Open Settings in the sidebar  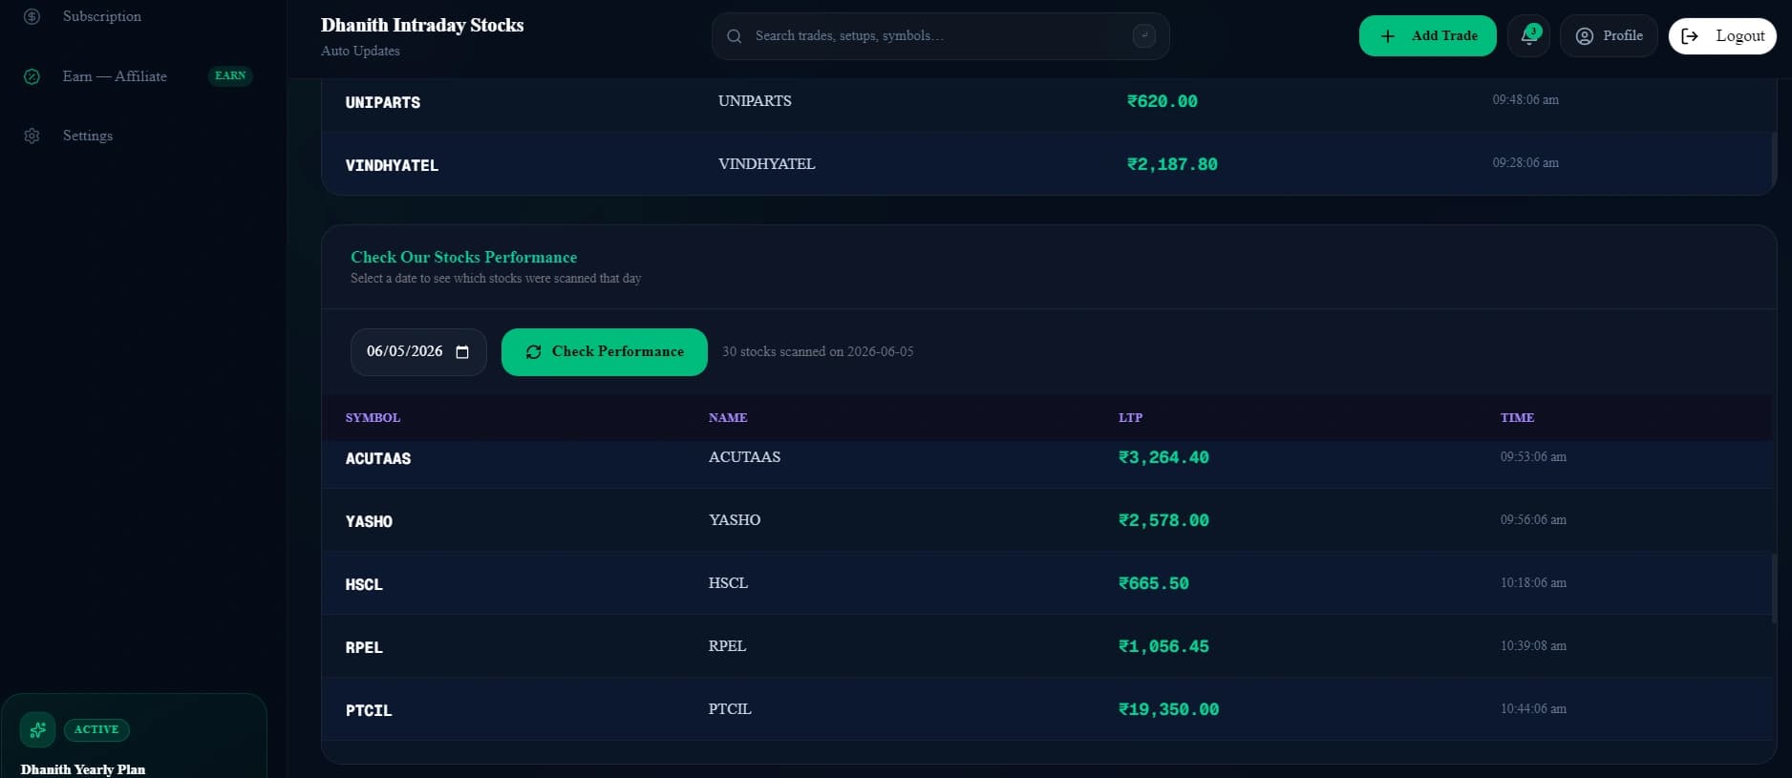click(x=88, y=136)
